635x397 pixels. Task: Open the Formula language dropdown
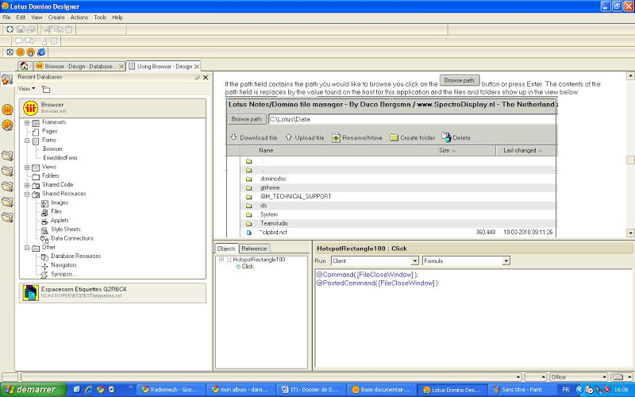click(506, 260)
